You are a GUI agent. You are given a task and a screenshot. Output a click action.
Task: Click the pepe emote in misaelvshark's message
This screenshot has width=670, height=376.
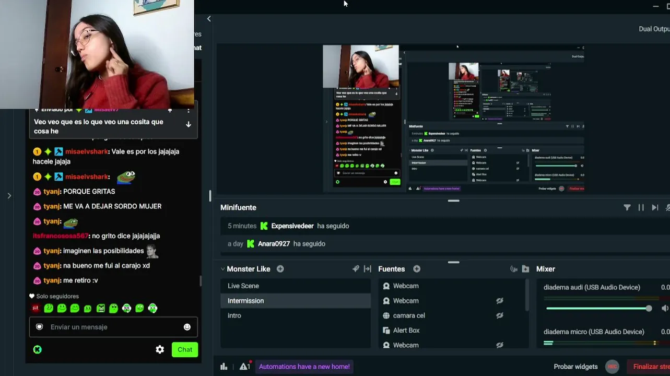click(x=126, y=177)
